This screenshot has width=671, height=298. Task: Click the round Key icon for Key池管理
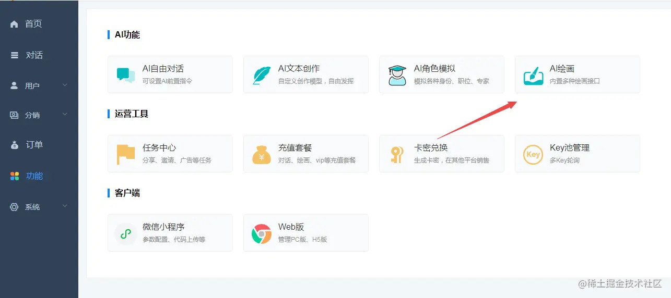coord(533,154)
